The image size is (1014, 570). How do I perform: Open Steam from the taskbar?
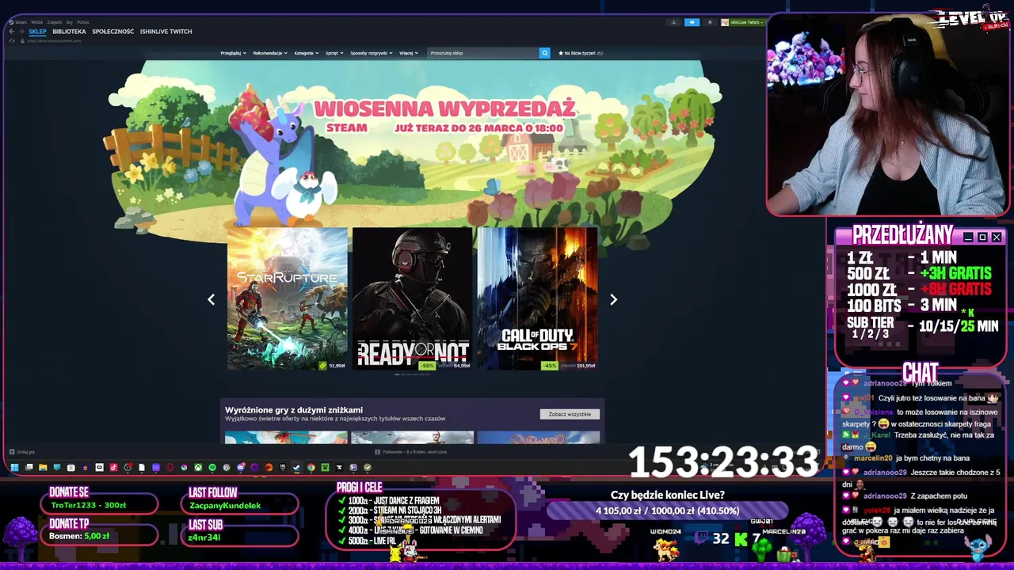(x=296, y=467)
